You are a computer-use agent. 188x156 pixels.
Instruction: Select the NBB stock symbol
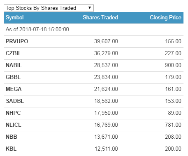coord(12,137)
